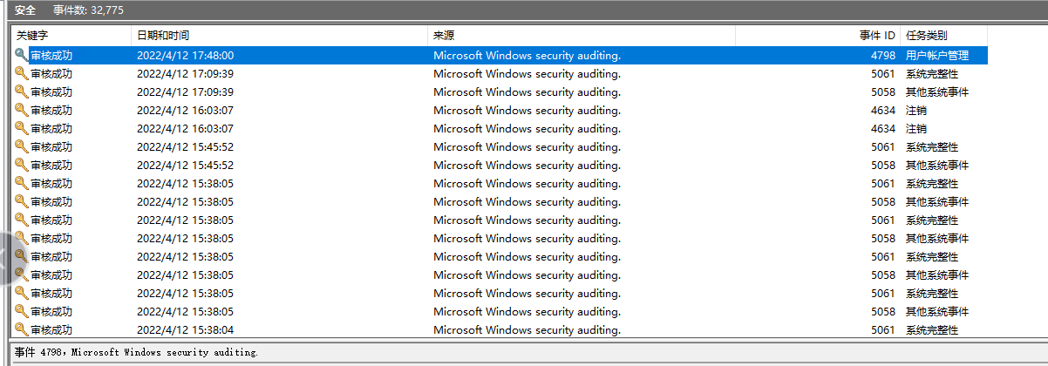Click key icon of 17:09:39 event 5058
The image size is (1048, 366).
click(x=21, y=91)
